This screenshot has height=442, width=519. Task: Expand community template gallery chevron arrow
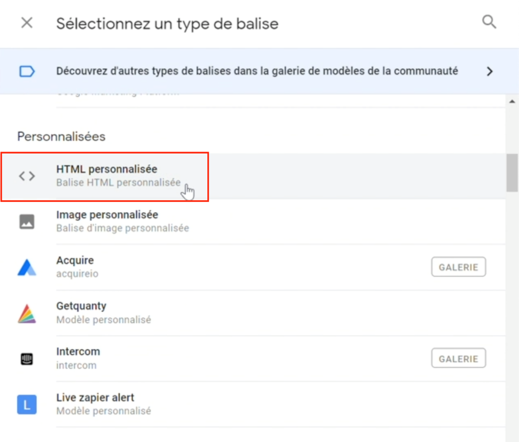(490, 71)
